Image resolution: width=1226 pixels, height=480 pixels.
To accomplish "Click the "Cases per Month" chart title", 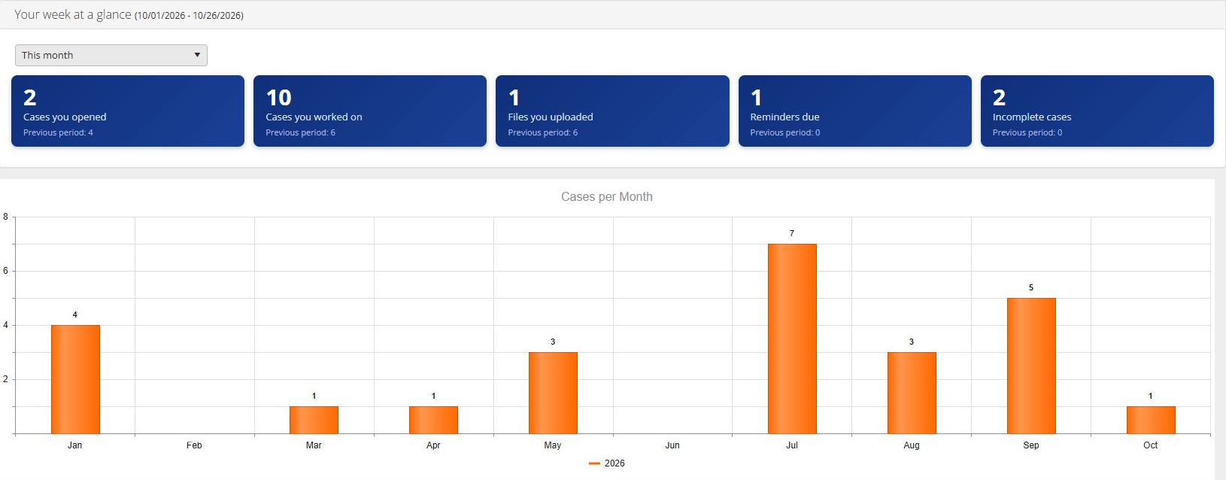I will point(607,196).
